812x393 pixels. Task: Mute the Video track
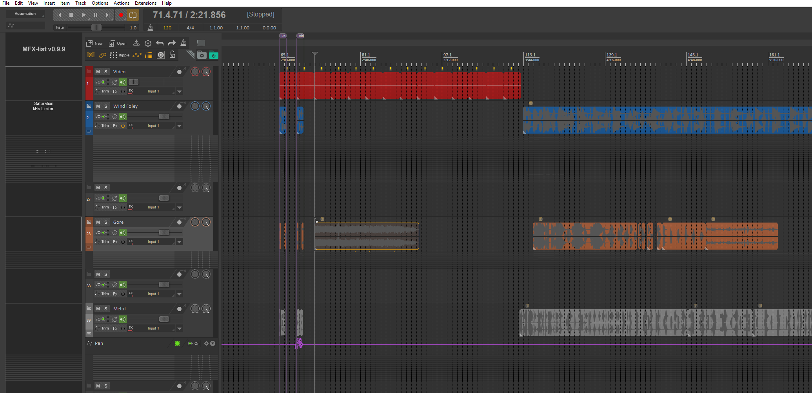pyautogui.click(x=98, y=72)
